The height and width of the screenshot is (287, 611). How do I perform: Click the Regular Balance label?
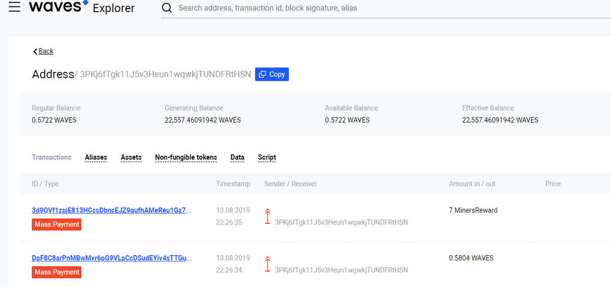[x=56, y=108]
